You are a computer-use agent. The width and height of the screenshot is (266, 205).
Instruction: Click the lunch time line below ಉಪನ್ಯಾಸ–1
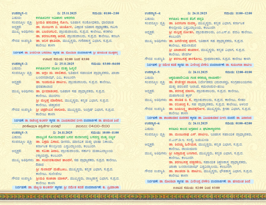[66, 59]
